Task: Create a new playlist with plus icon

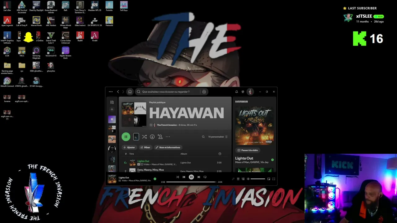Action: coord(112,109)
